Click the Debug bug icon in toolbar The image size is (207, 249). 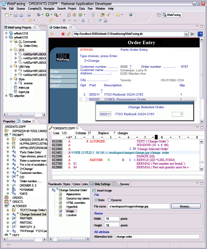pyautogui.click(x=39, y=15)
